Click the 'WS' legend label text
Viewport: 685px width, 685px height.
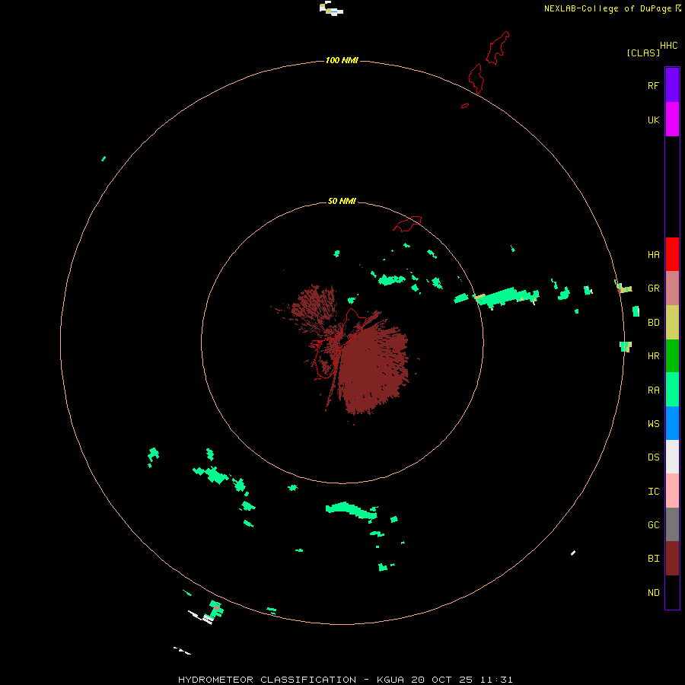click(653, 423)
